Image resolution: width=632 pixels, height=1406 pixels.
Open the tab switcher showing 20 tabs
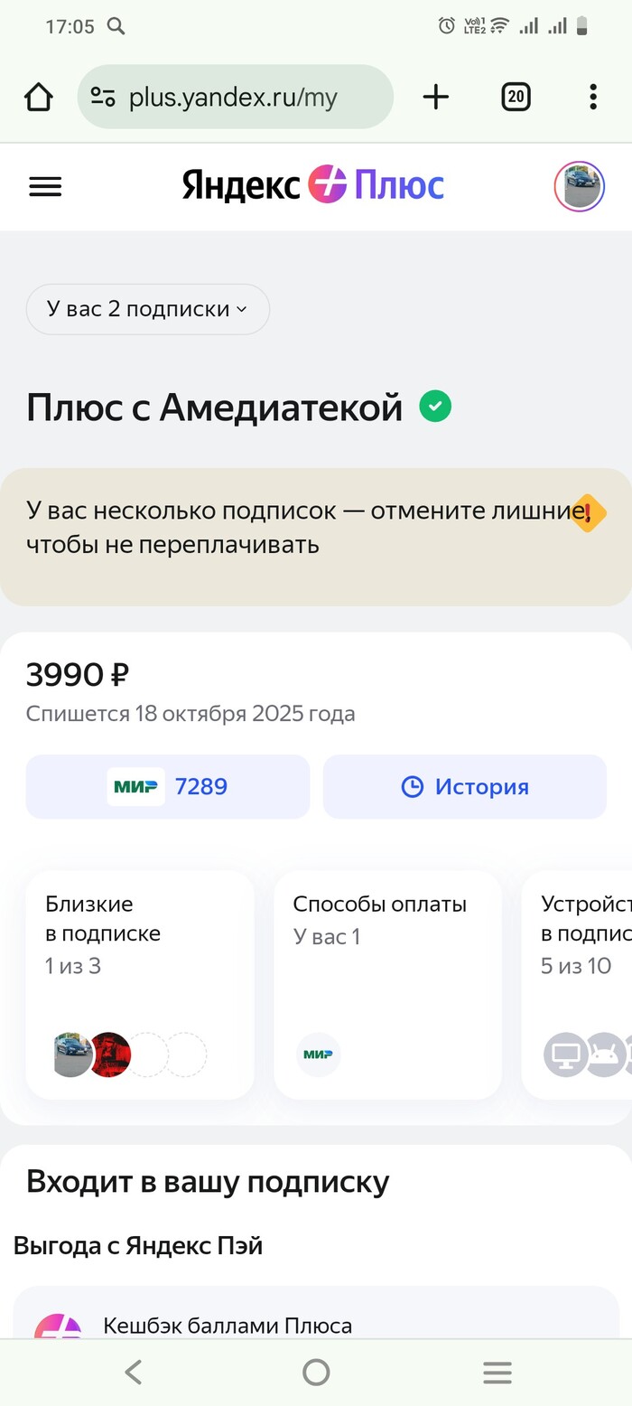(x=516, y=96)
